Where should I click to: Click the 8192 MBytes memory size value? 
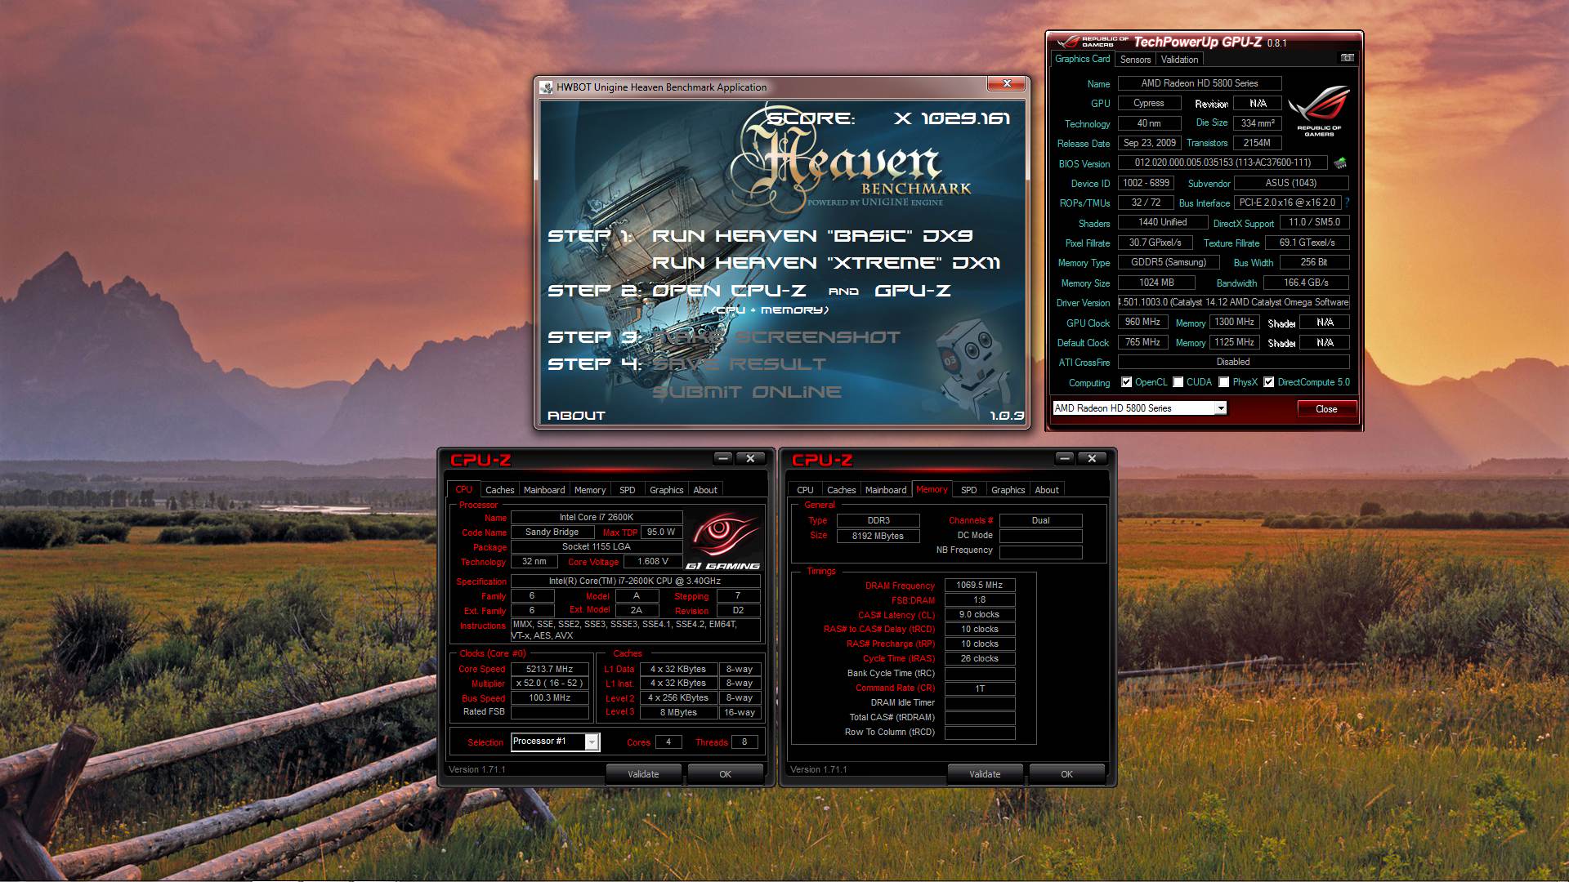point(878,536)
